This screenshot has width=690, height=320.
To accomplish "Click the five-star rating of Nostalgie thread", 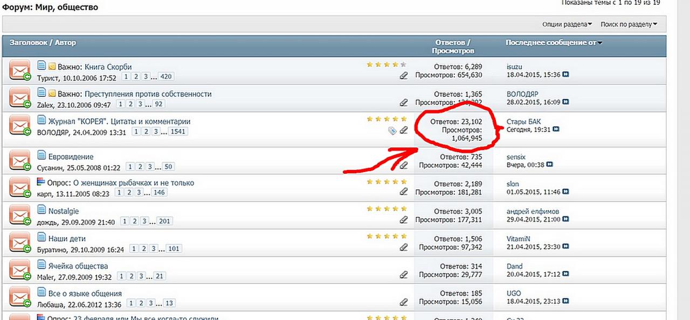I will coord(387,208).
